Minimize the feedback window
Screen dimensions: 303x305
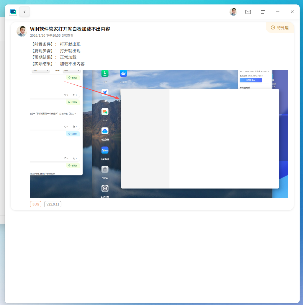pos(278,12)
